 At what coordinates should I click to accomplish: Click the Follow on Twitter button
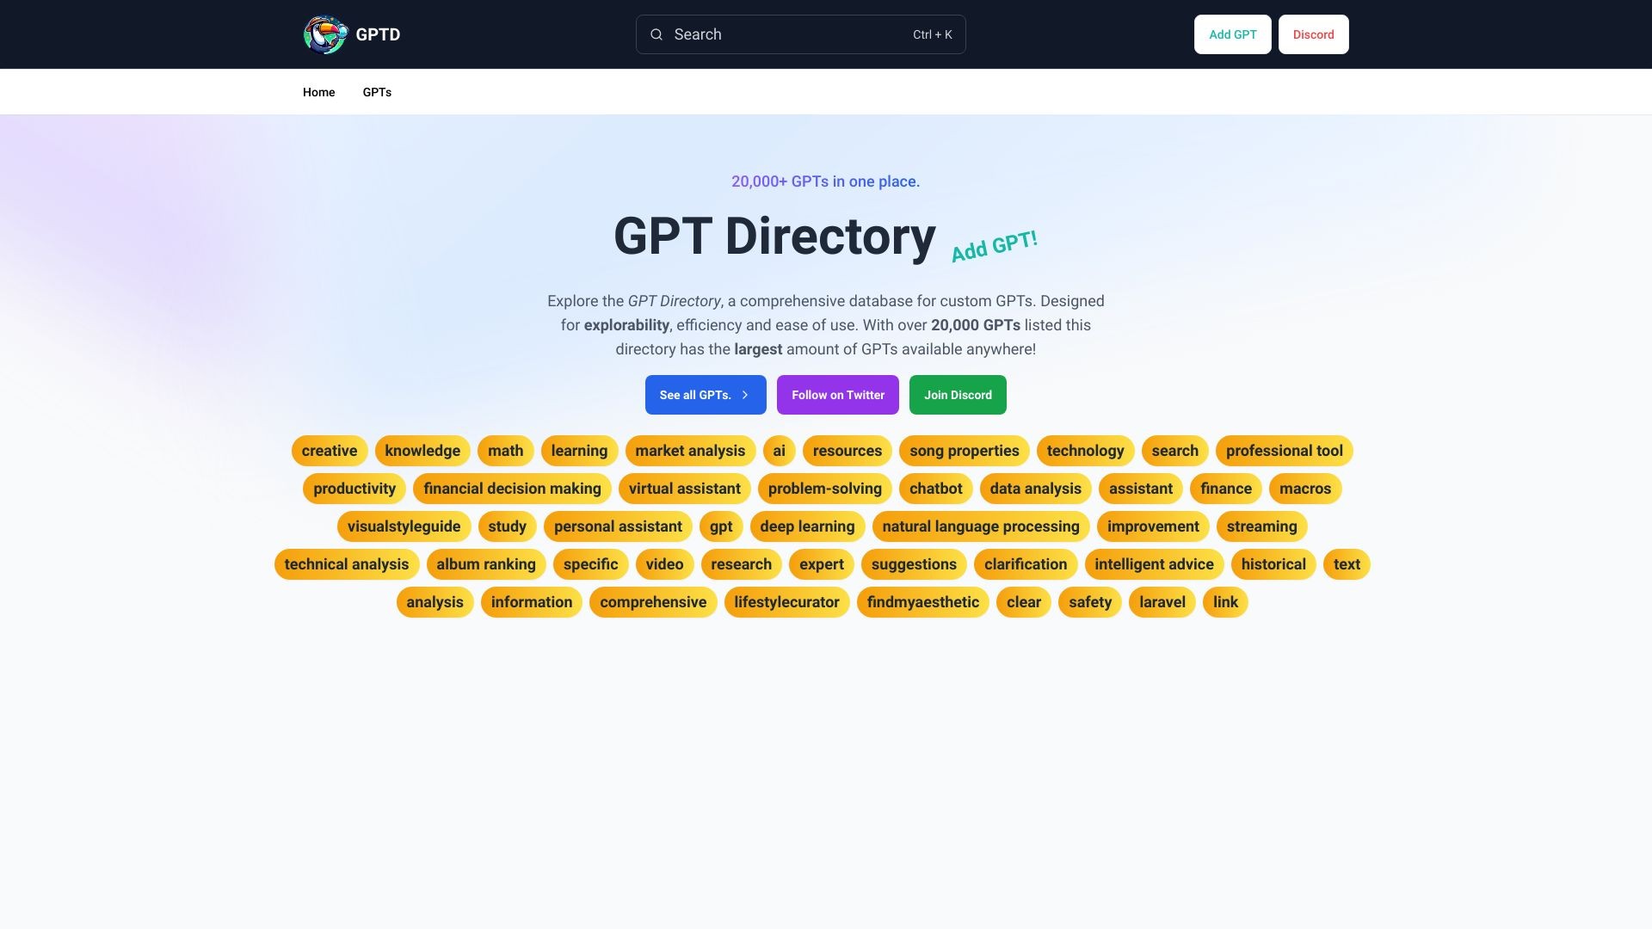click(837, 395)
